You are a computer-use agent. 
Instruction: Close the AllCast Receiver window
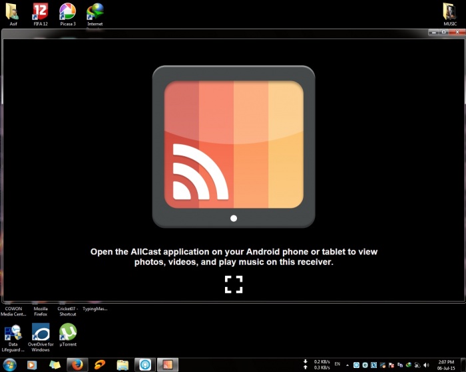coord(457,32)
